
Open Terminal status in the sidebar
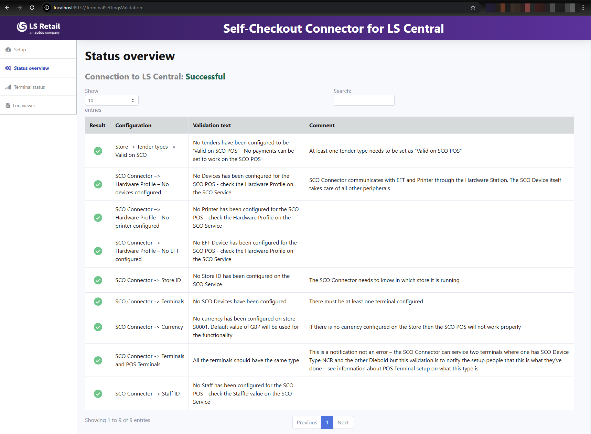coord(29,87)
